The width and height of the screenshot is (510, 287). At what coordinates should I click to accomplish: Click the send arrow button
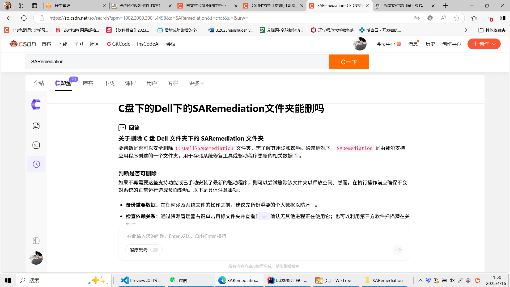point(397,250)
